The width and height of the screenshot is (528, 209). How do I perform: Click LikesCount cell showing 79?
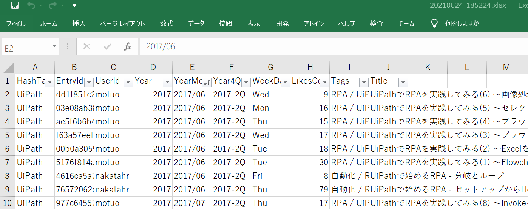[x=310, y=189]
